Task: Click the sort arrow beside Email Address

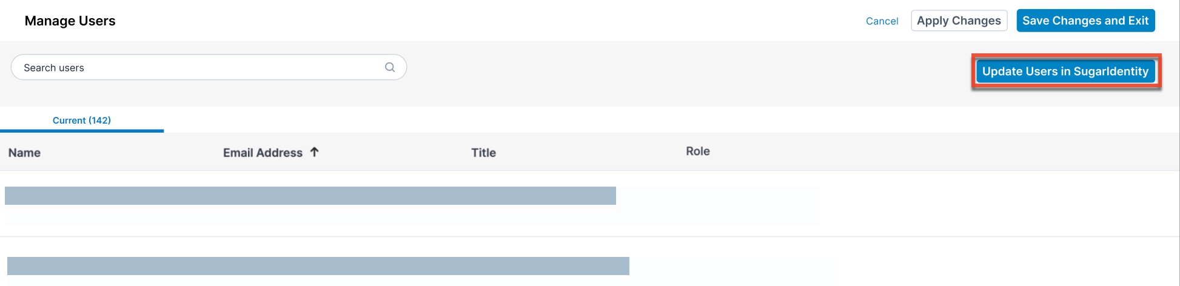Action: pos(314,152)
